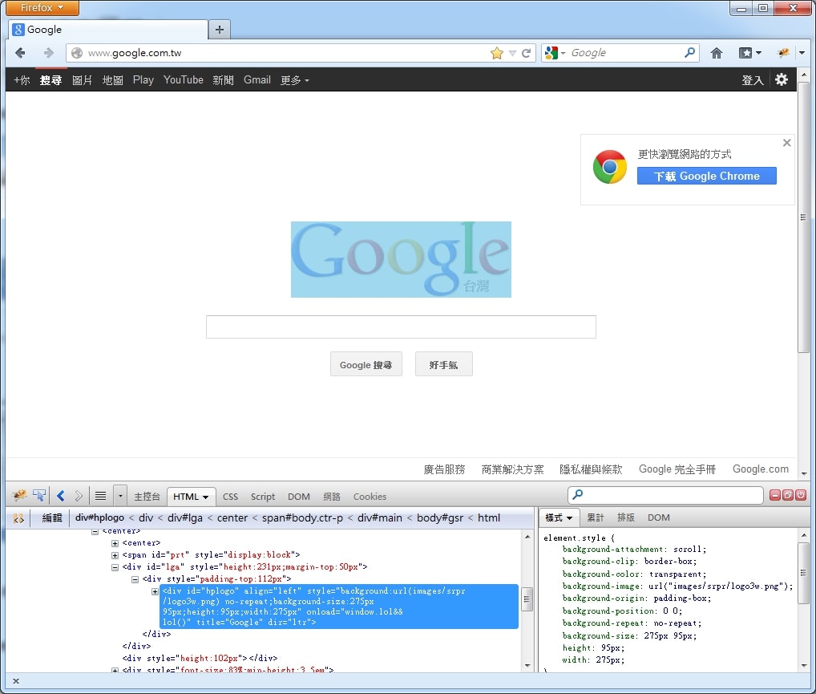Switch to the CSS panel tab
Viewport: 816px width, 694px height.
coord(230,497)
